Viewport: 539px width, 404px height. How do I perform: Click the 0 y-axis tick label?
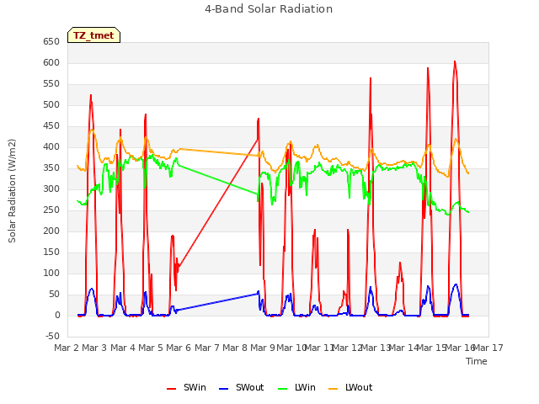57,315
